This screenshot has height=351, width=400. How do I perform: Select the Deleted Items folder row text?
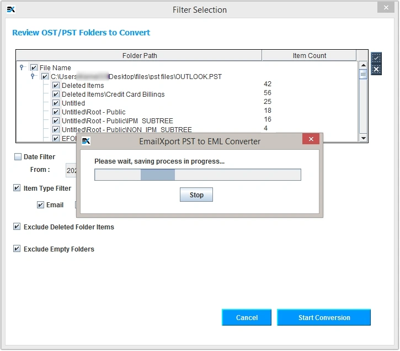[83, 85]
